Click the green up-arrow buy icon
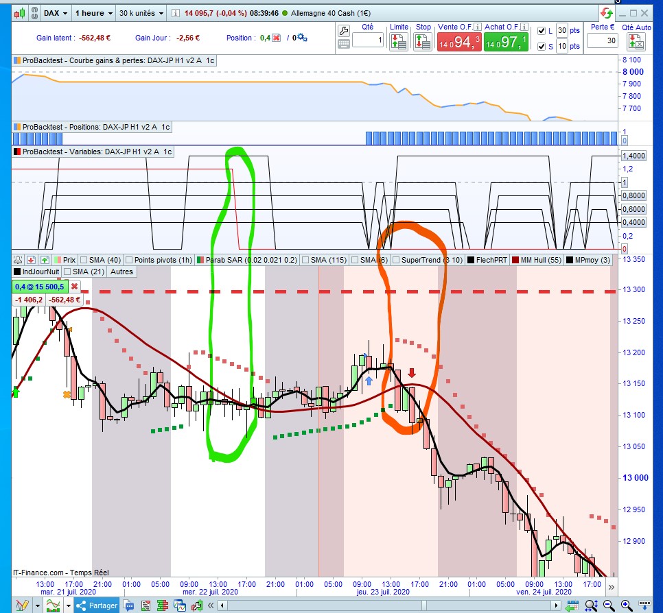Screen dimensions: 663x613 (x=45, y=260)
